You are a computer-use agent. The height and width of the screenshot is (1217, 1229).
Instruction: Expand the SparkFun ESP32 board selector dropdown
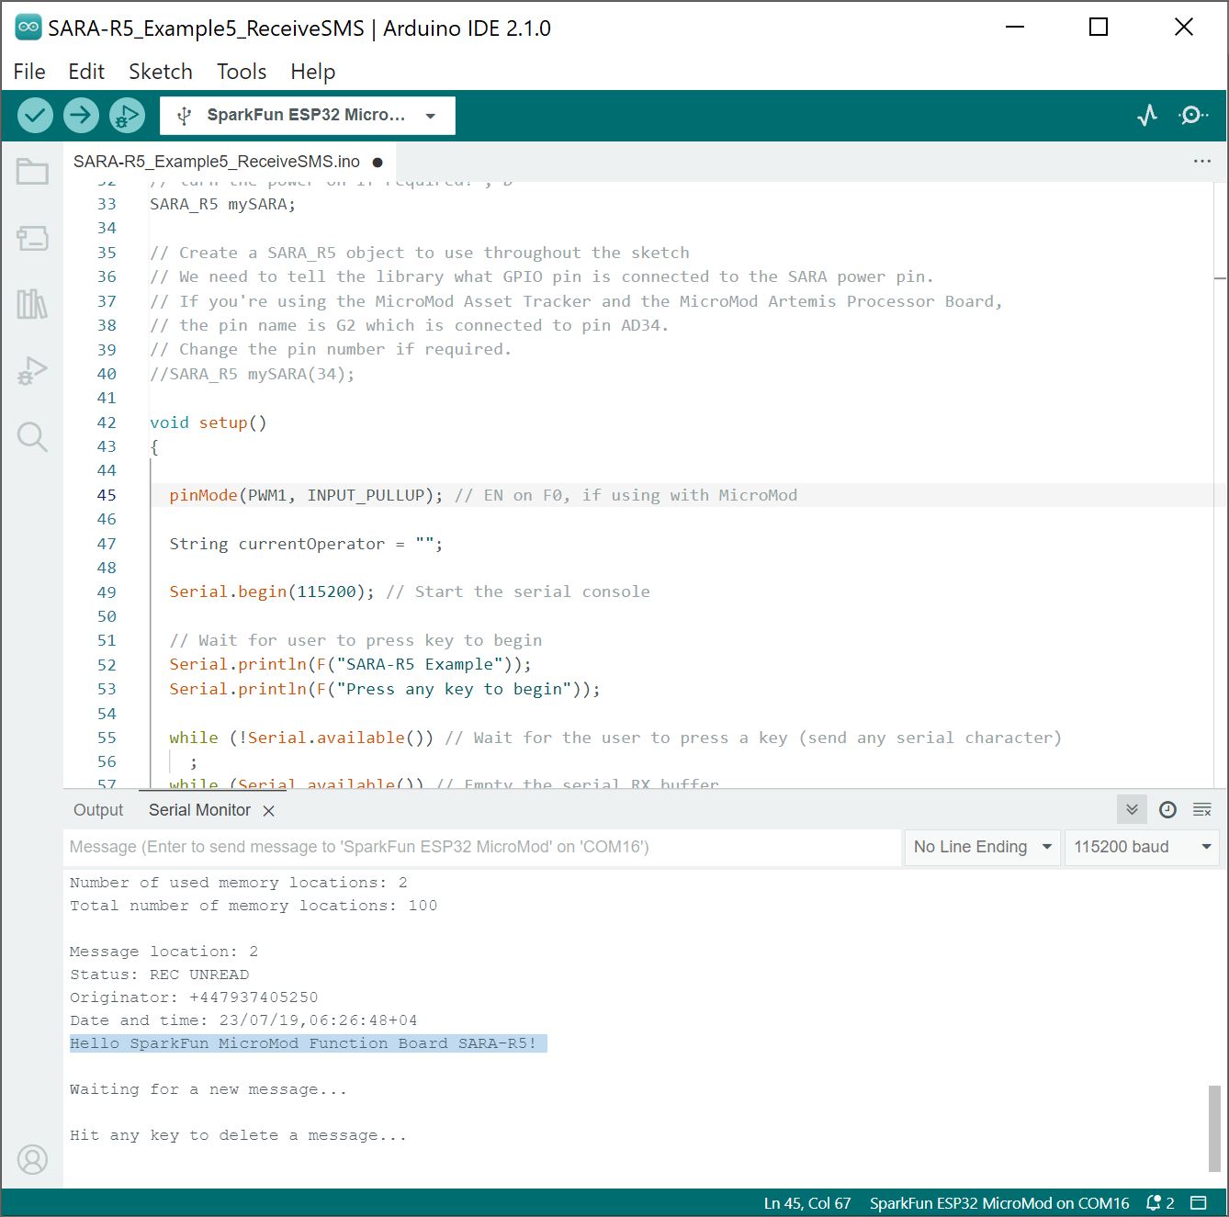[308, 116]
